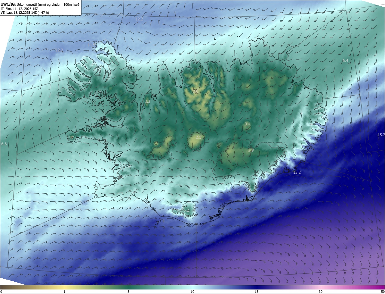Click the 6.6 value label at the west edge
Screen dimensions: 385x294
[x=4, y=144]
